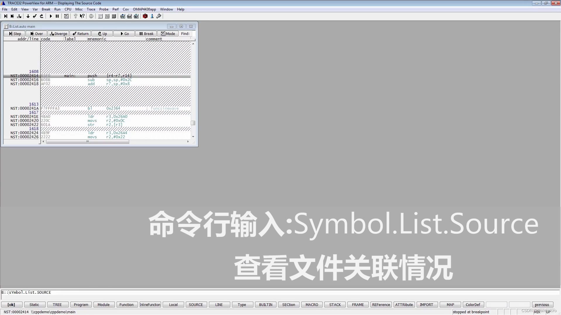Click the horizontal scrollbar's right arrow
Image resolution: width=561 pixels, height=315 pixels.
click(x=188, y=141)
